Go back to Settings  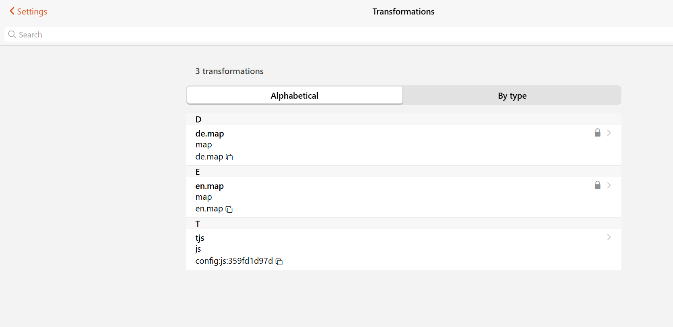coord(32,11)
